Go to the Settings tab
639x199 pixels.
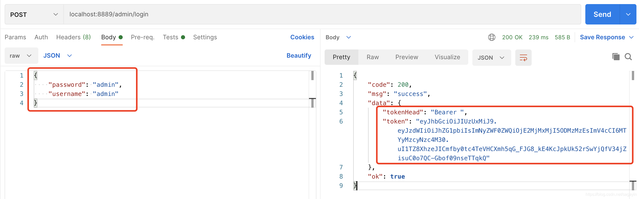[205, 37]
